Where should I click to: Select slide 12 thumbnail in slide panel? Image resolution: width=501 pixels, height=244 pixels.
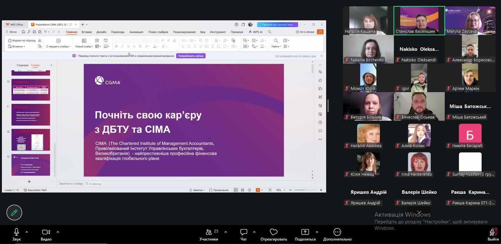31,140
